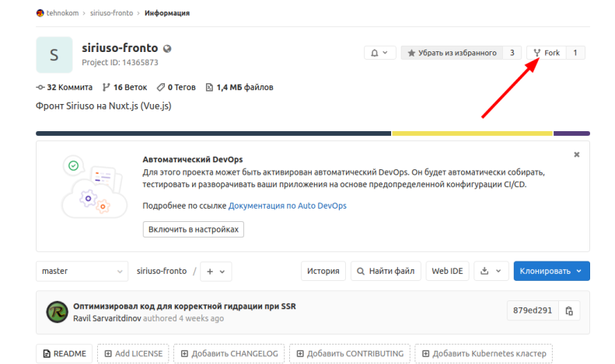Viewport: 615px width, 364px height.
Task: Open the forks count 1
Action: pos(575,53)
